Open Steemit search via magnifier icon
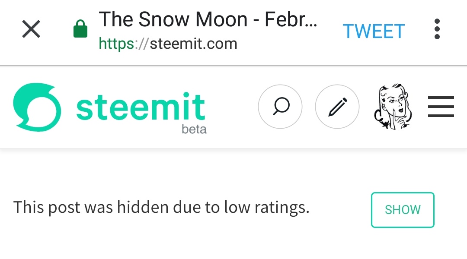Viewport: 467px width, 259px height. pyautogui.click(x=280, y=106)
